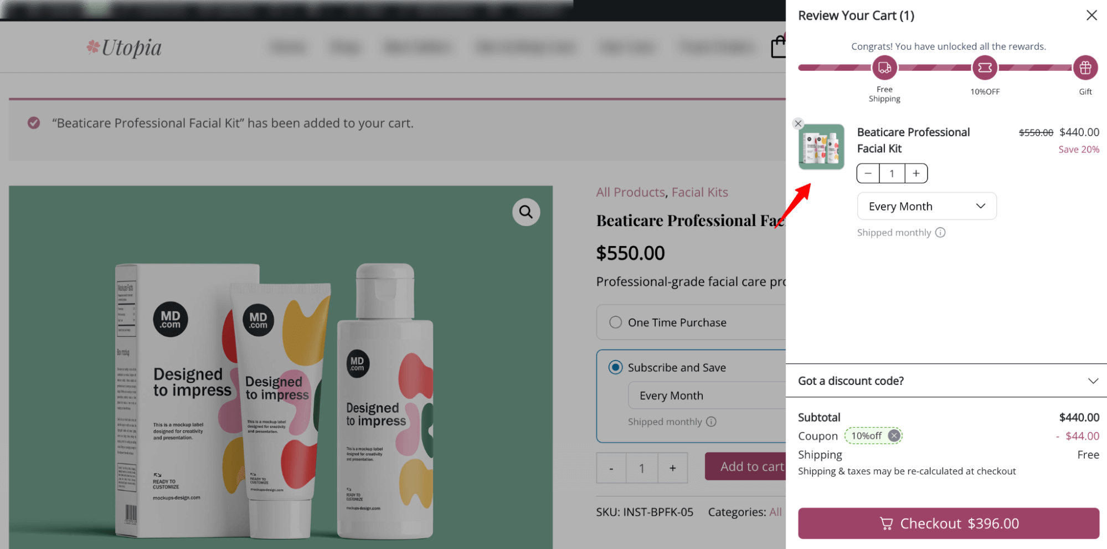Open Every Month dropdown in cart panel
Image resolution: width=1107 pixels, height=549 pixels.
pos(926,206)
